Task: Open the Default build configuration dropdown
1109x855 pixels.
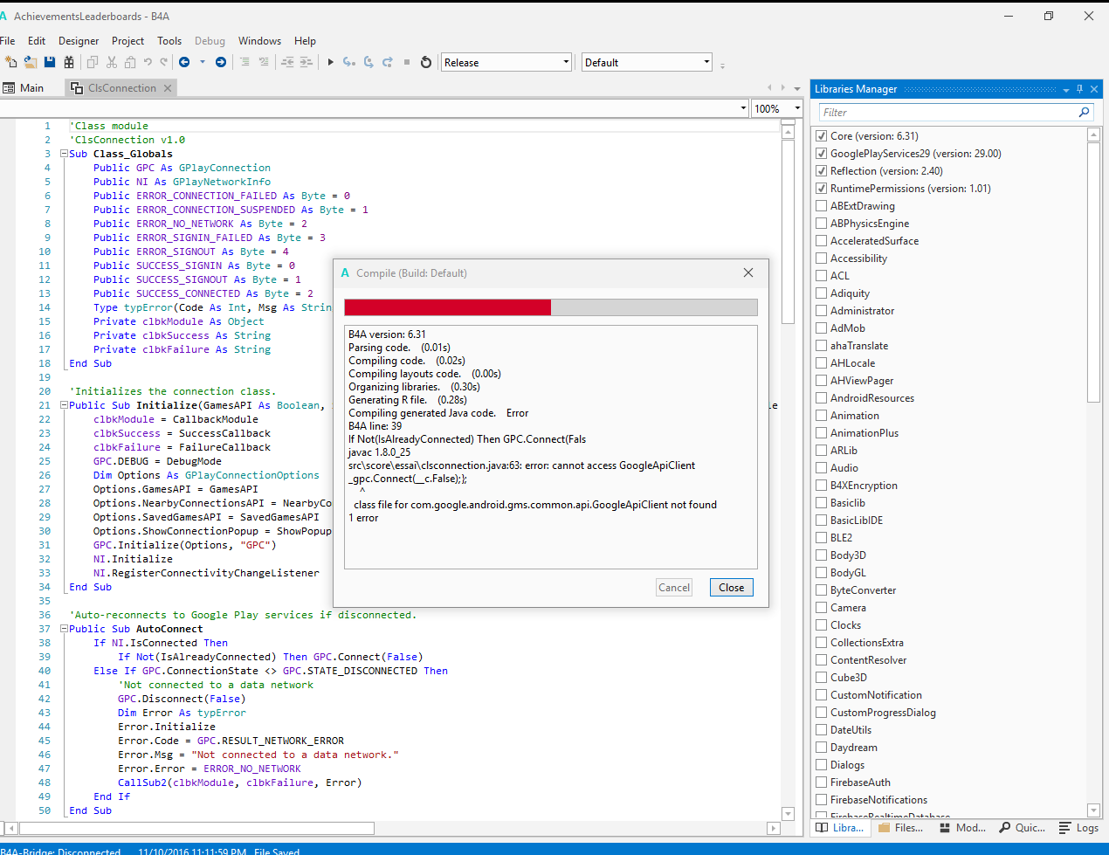Action: coord(706,62)
